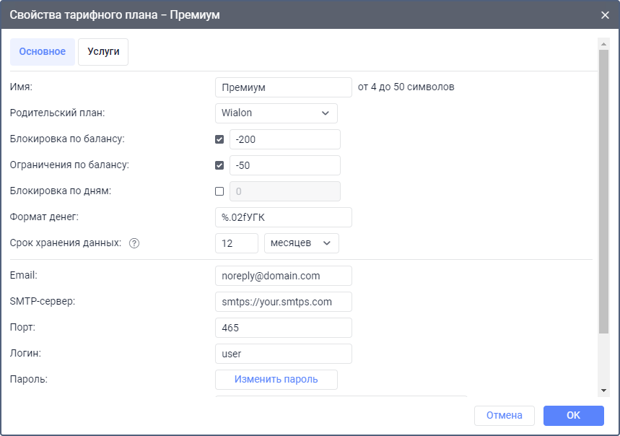The image size is (620, 436).
Task: Click the scrollbar up arrow
Action: [604, 44]
